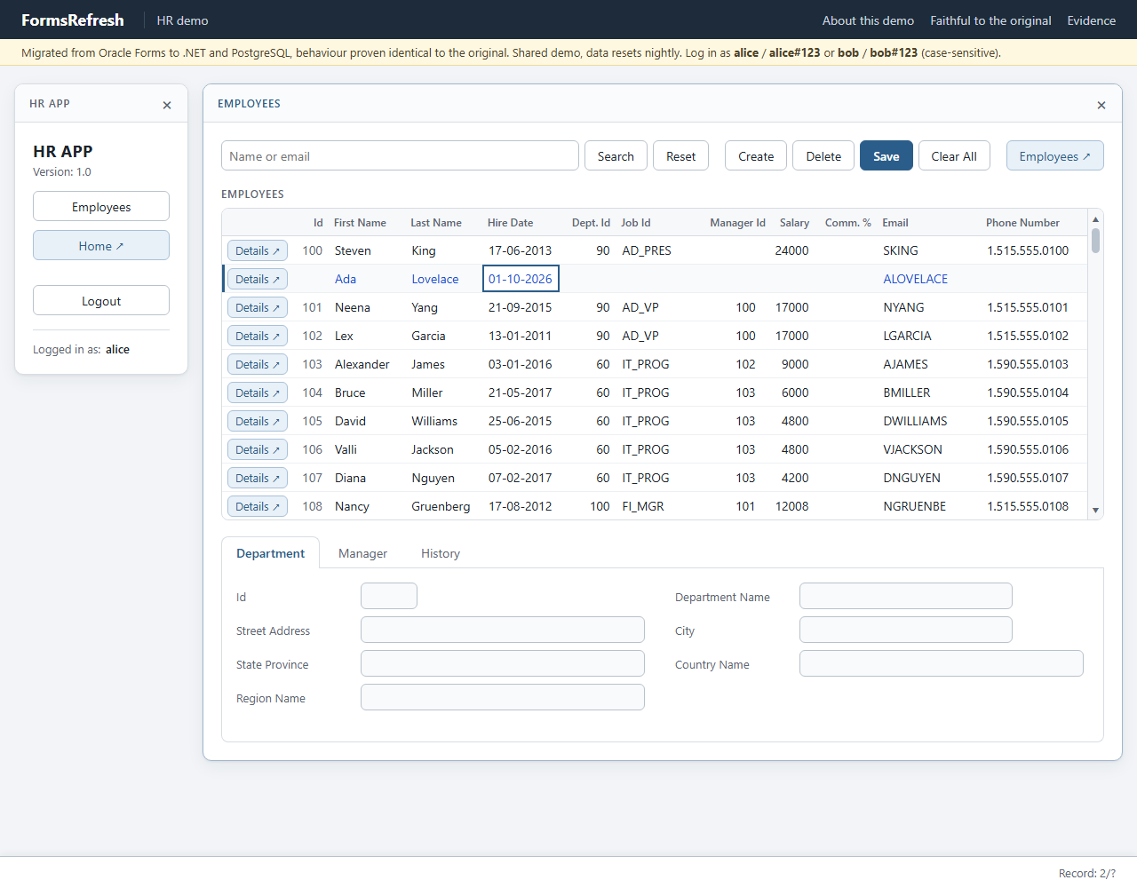
Task: Open Details for Alexander James
Action: click(258, 365)
